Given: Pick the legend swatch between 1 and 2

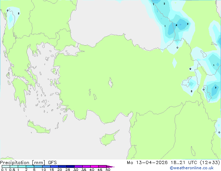Looking at the screenshot, I should click(22, 166).
